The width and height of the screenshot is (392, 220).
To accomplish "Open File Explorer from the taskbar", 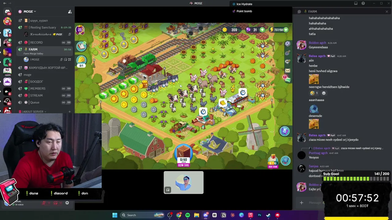I will point(197,215).
